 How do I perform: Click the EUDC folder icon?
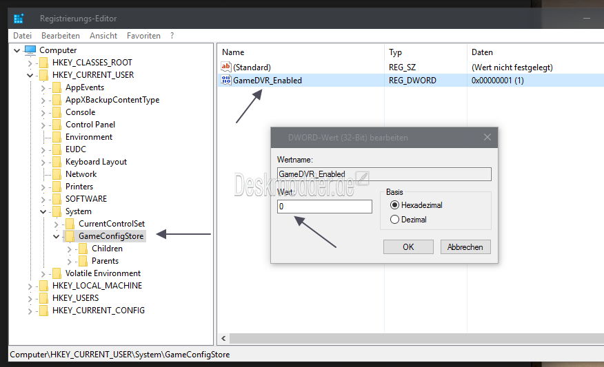pos(57,149)
